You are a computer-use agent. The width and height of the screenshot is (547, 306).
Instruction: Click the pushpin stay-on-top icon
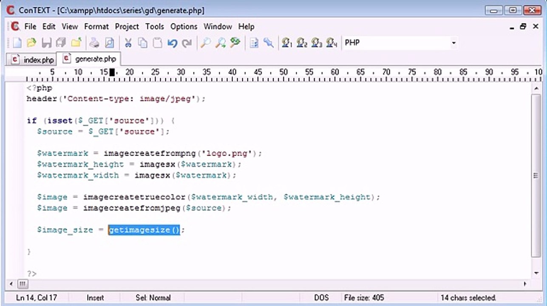click(269, 42)
